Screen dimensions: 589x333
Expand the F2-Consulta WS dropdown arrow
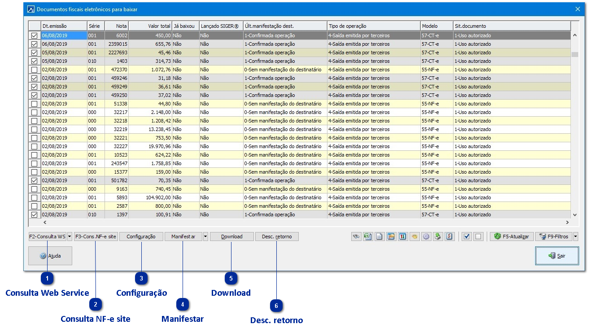coord(70,237)
